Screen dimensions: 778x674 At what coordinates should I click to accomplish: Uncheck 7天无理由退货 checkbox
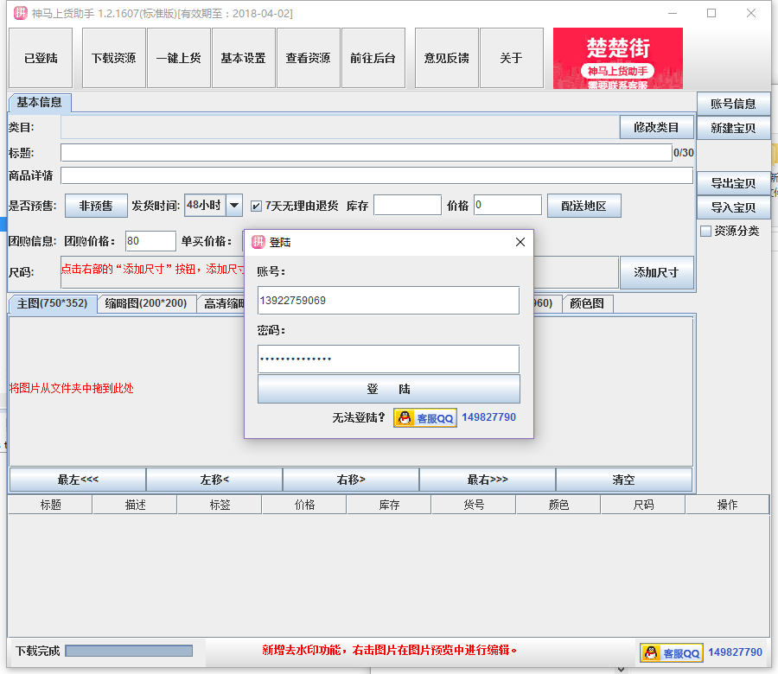click(x=256, y=206)
